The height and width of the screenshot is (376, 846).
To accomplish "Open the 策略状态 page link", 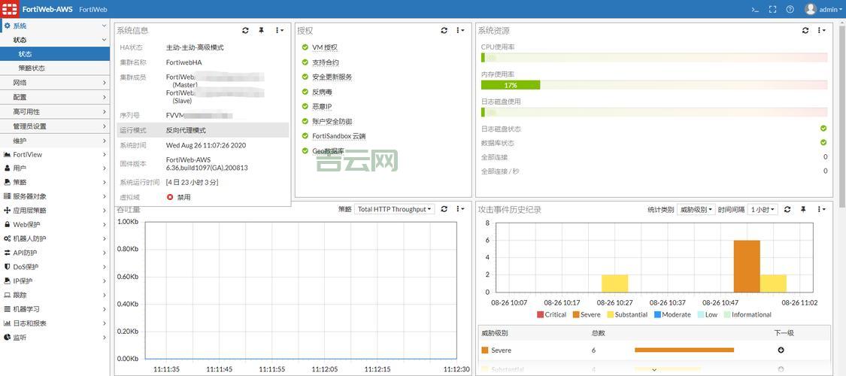I will point(32,68).
